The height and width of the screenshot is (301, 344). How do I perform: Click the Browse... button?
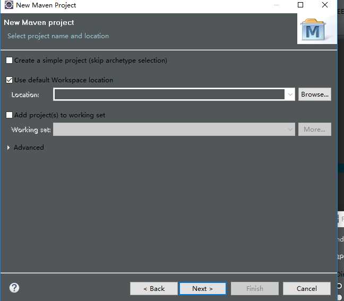tap(315, 94)
